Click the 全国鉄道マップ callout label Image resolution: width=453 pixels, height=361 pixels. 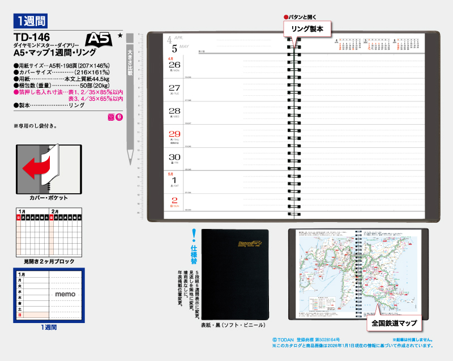click(x=394, y=323)
